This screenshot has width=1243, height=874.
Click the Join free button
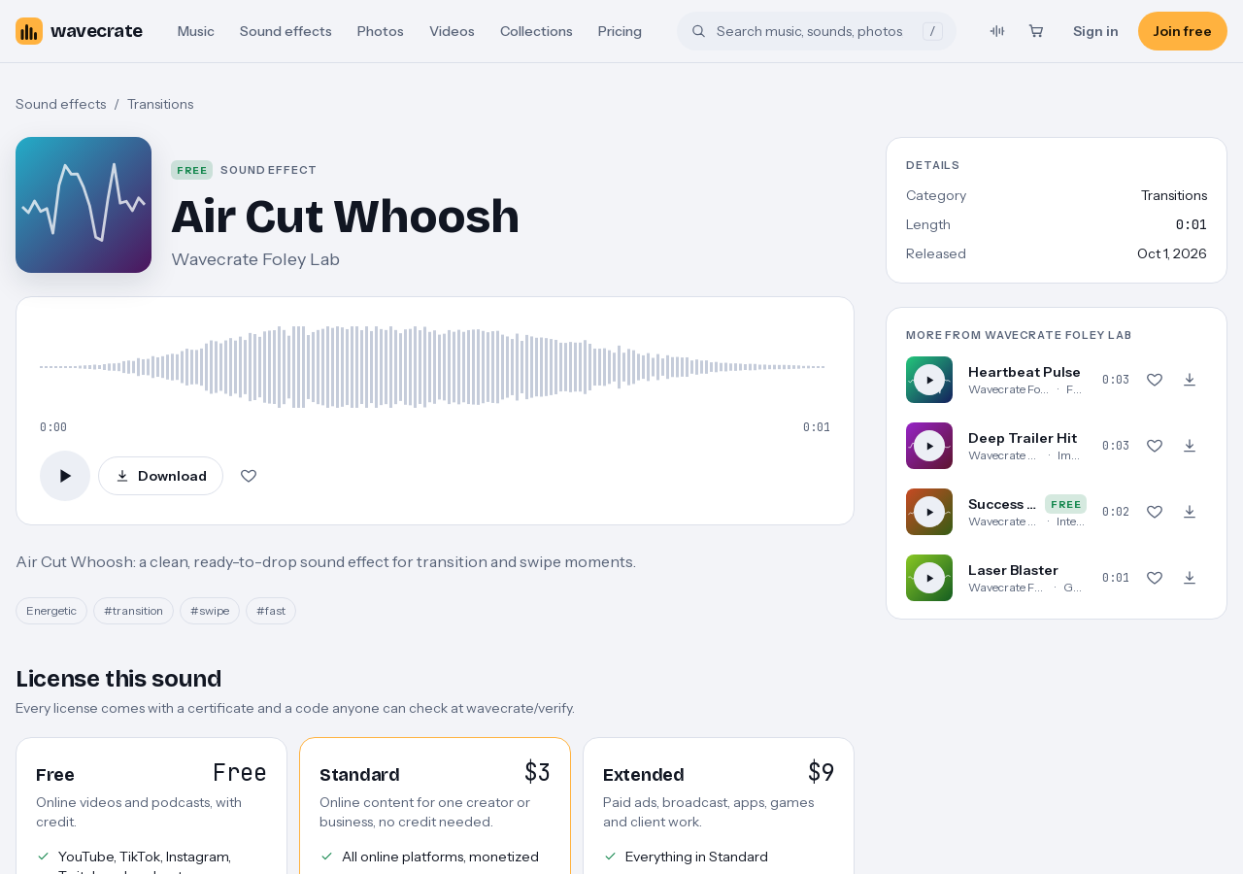tap(1183, 31)
